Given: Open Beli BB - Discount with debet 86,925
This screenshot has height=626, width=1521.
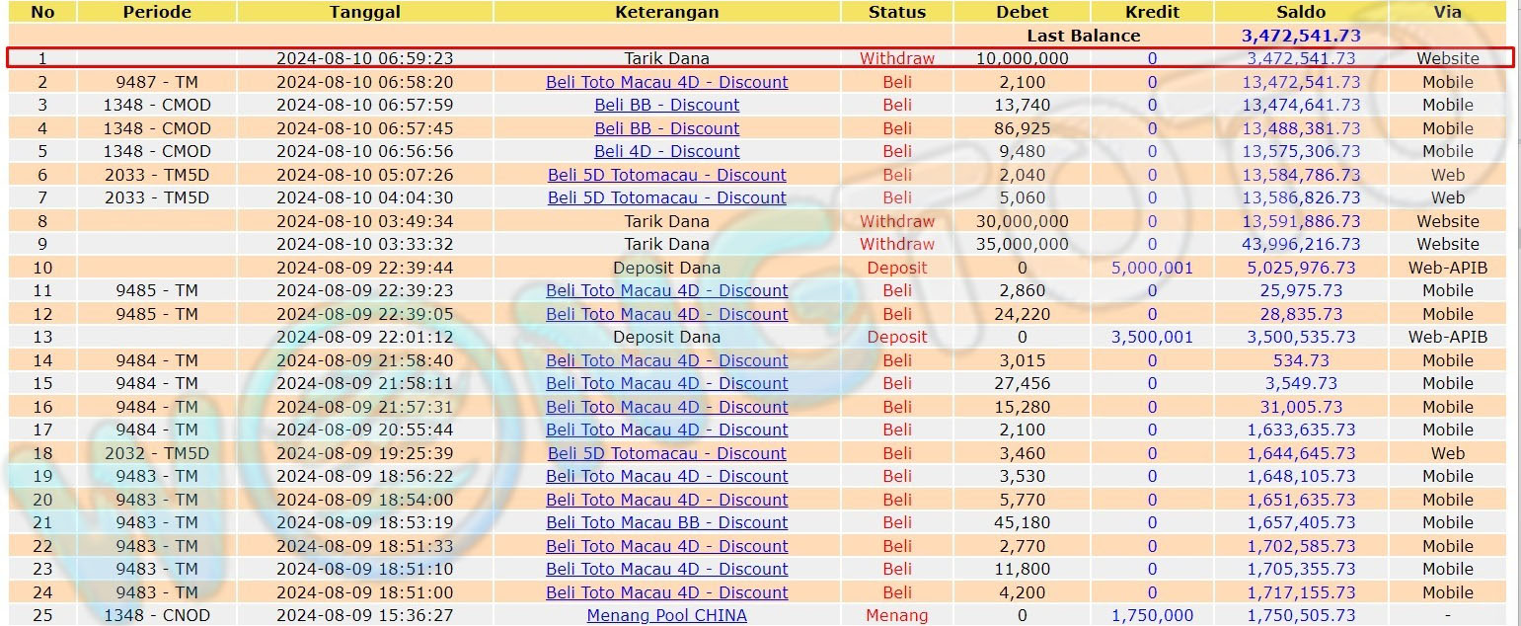Looking at the screenshot, I should (x=666, y=128).
